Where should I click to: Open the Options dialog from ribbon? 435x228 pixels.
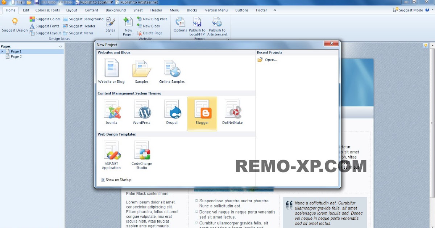click(x=180, y=25)
